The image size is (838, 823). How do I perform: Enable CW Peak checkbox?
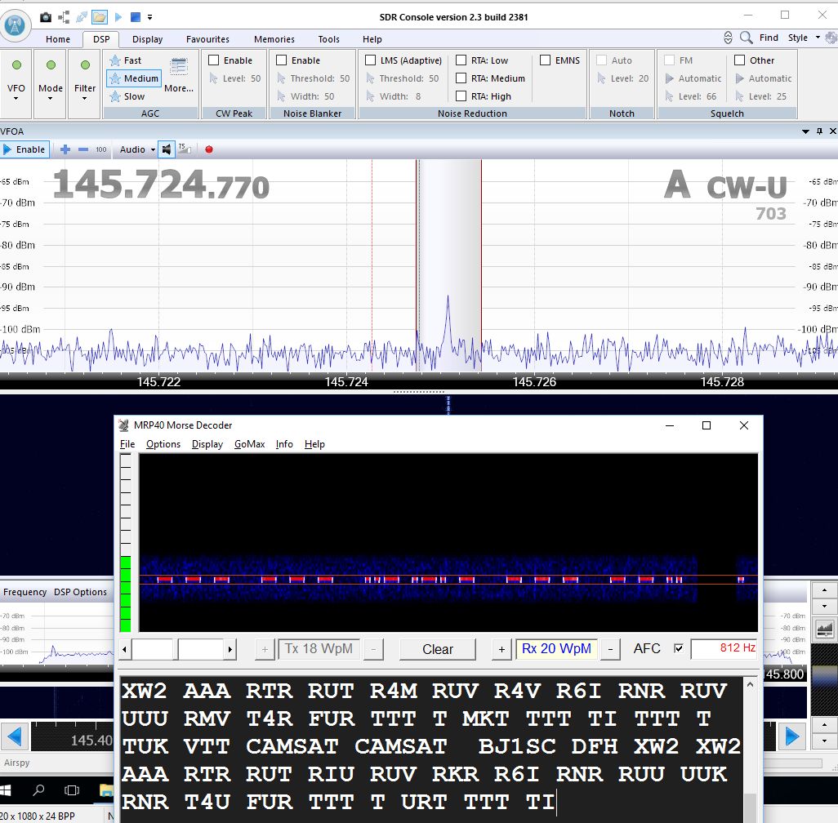pyautogui.click(x=214, y=60)
